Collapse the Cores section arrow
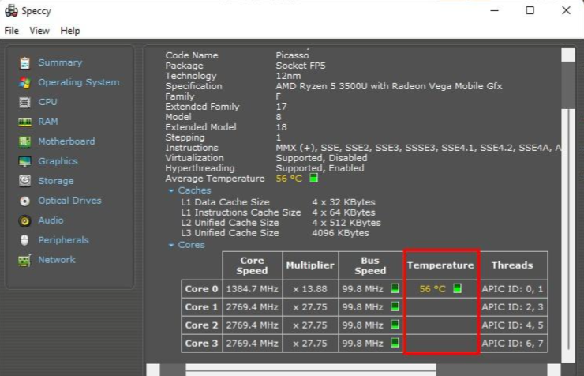The width and height of the screenshot is (584, 376). tap(171, 245)
